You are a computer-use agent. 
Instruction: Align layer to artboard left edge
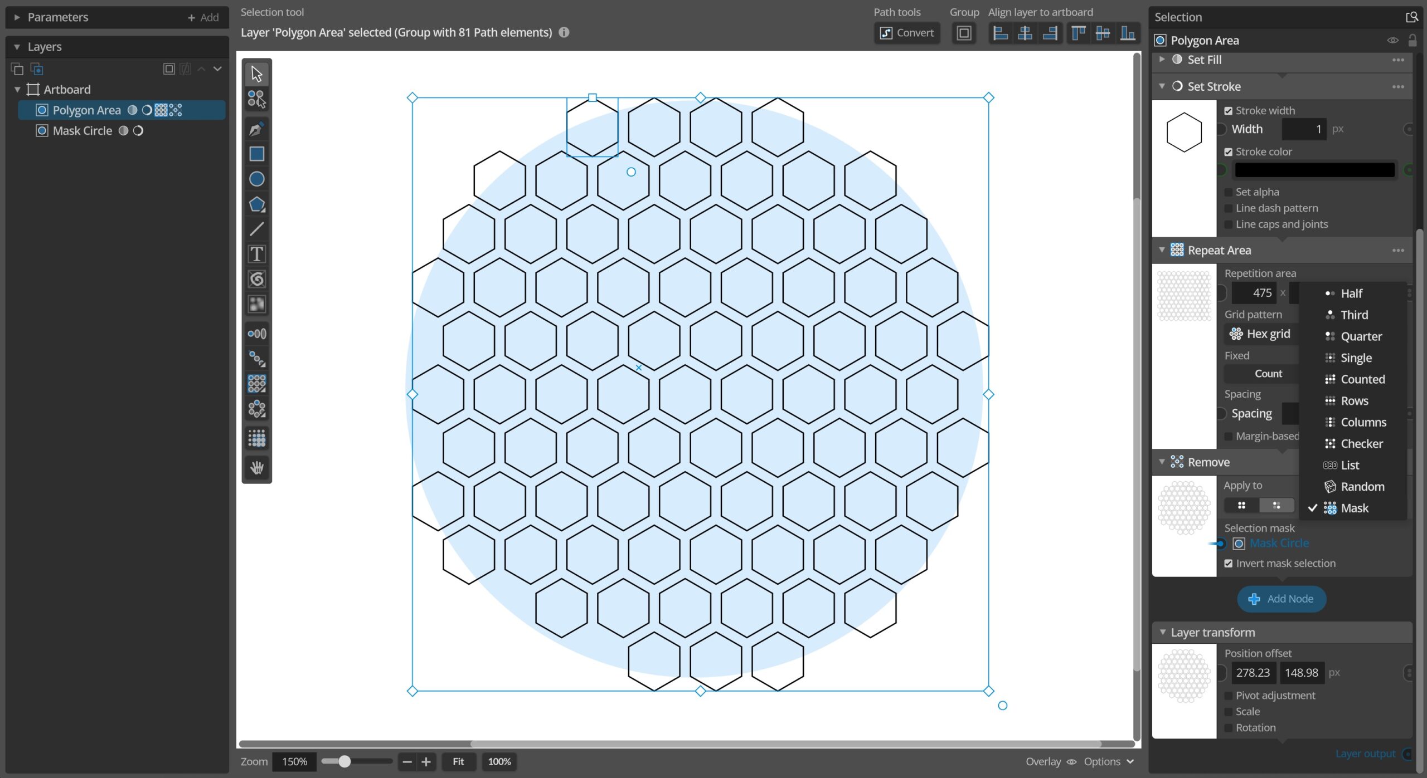click(x=1001, y=33)
